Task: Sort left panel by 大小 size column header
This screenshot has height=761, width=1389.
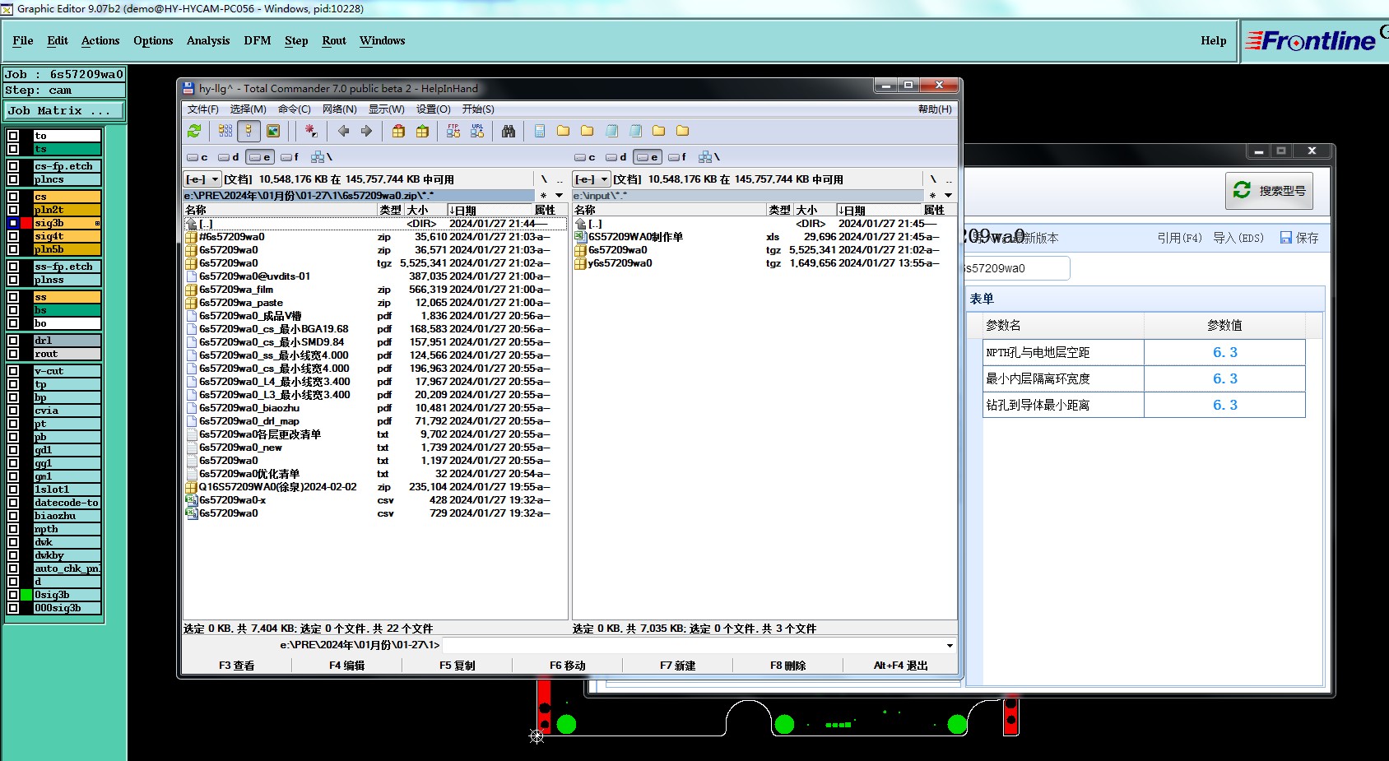Action: 425,210
